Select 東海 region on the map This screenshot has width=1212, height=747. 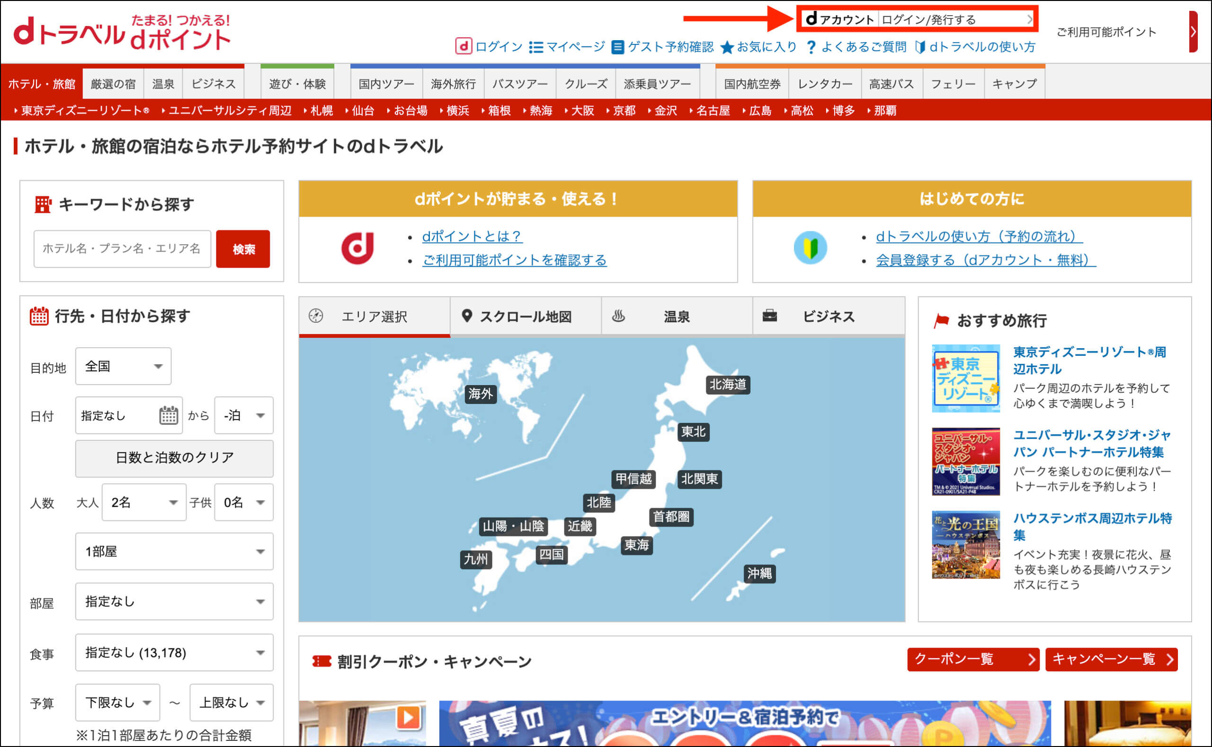point(637,545)
